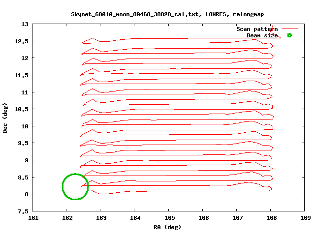Click the Dec axis value 11

(x=25, y=92)
